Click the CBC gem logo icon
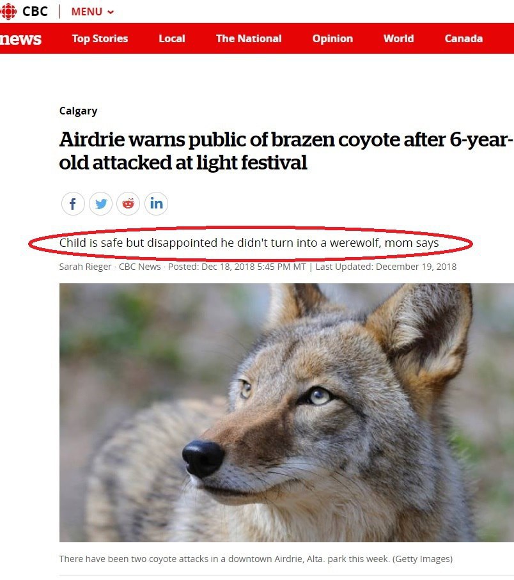Screen dimensions: 514x580 [x=8, y=11]
